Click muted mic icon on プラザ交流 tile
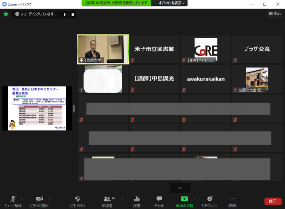The width and height of the screenshot is (285, 209). tap(235, 60)
